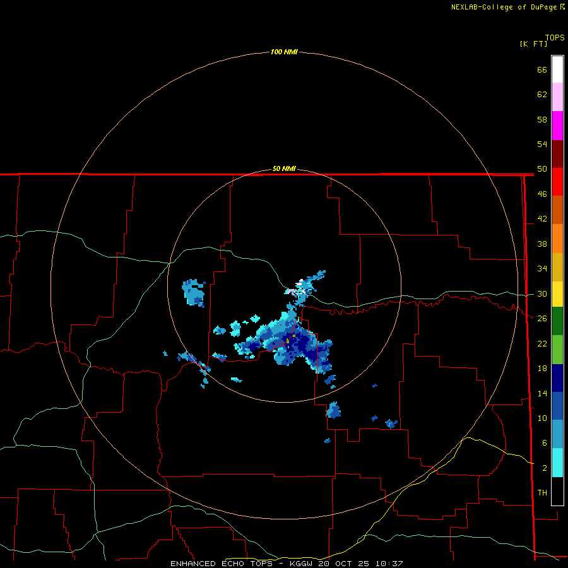Click the orange 38 kft legend swatch

coord(557,239)
